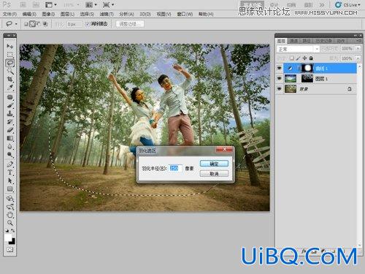Confirm the feather dialog with 确定 button

(214, 164)
